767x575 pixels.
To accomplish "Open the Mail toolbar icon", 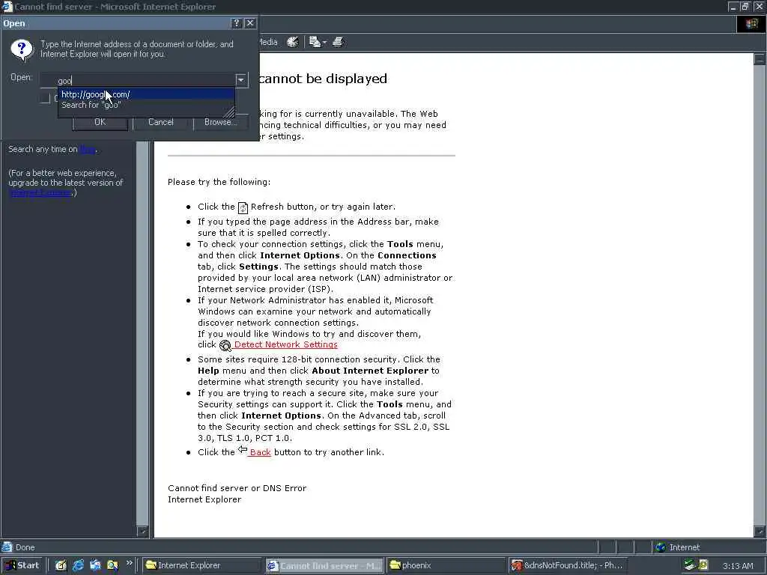I will (x=315, y=42).
